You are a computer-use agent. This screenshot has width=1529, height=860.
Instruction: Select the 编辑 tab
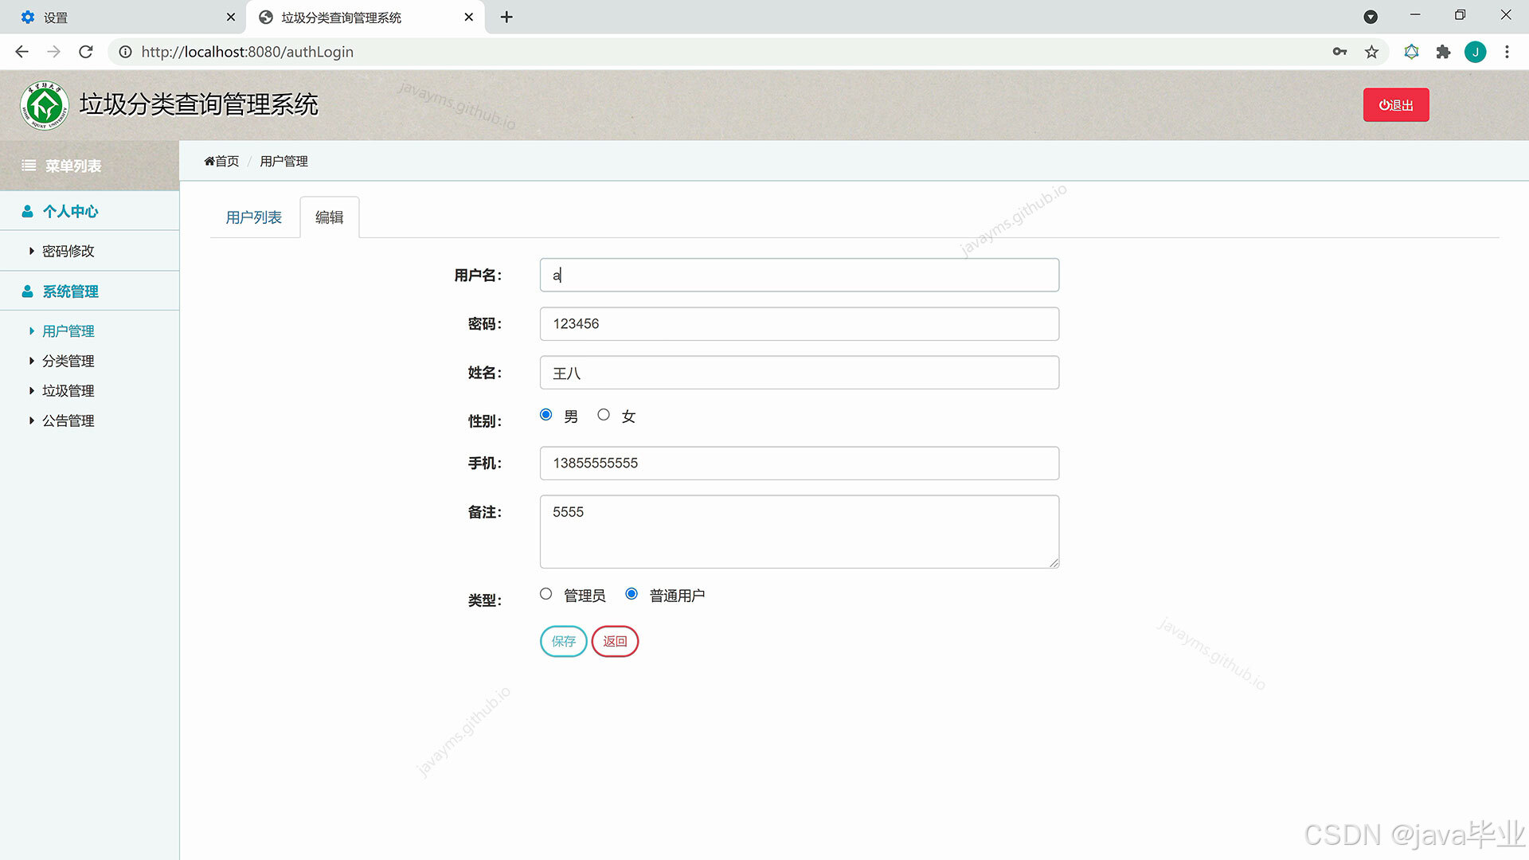330,217
